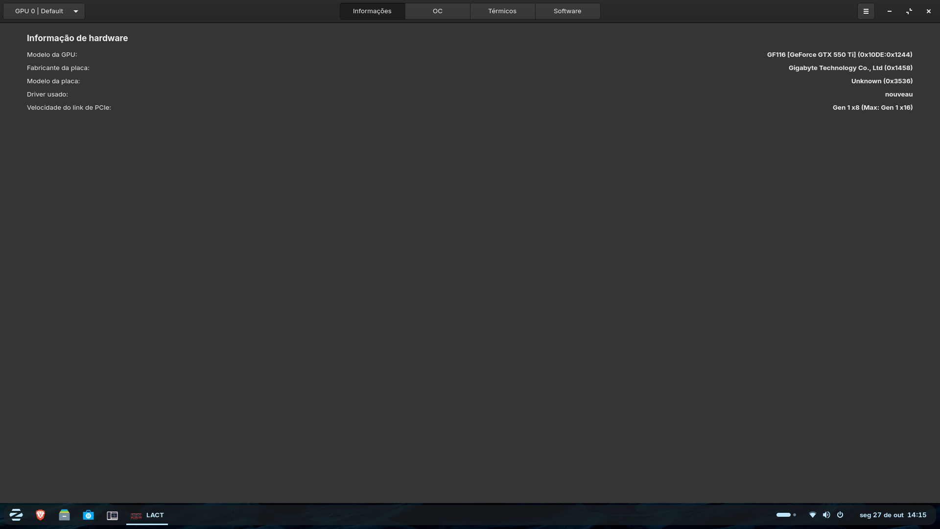The width and height of the screenshot is (940, 529).
Task: Open the date and clock panel
Action: click(893, 515)
